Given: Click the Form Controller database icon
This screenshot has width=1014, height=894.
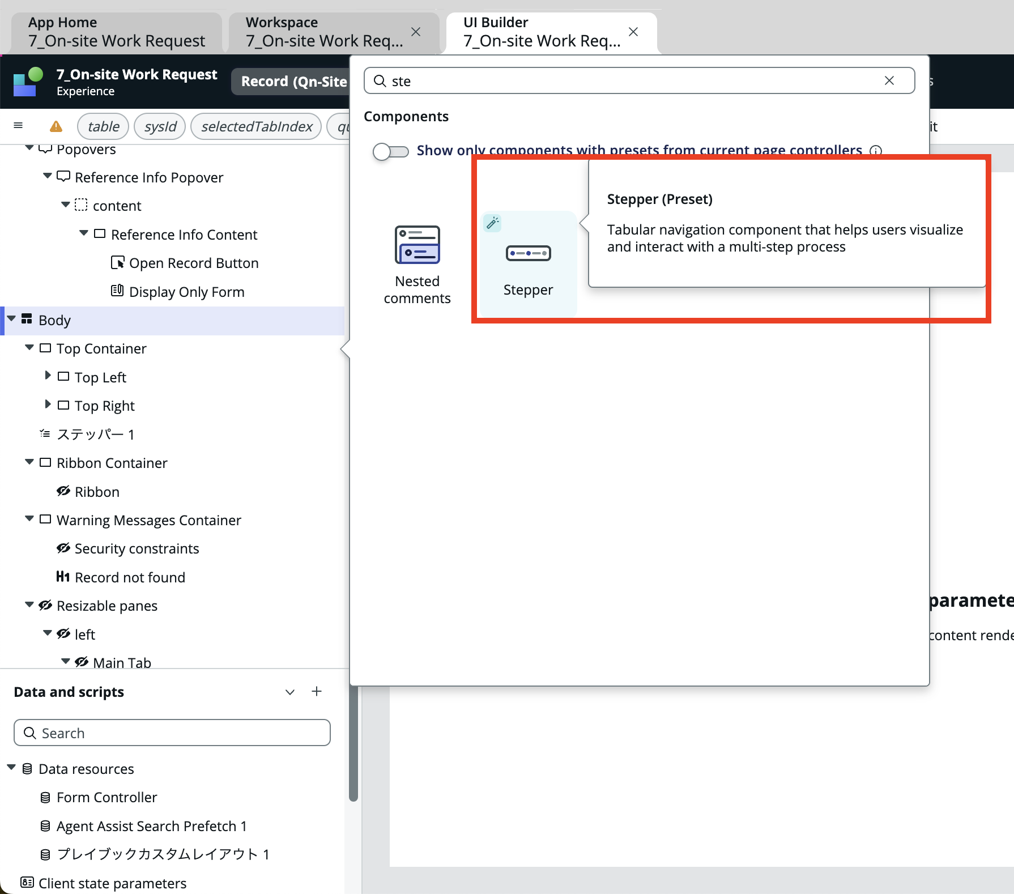Looking at the screenshot, I should pos(45,798).
